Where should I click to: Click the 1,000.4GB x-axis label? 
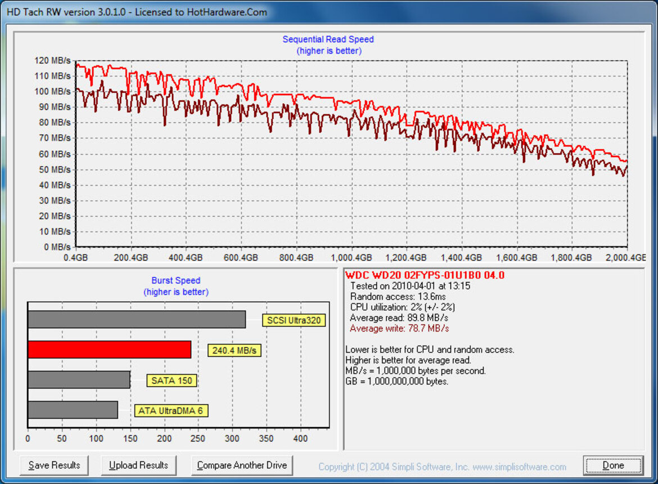351,257
